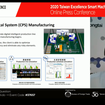Click the 'Production schedule simulation' label
This screenshot has width=105, height=105.
pyautogui.click(x=60, y=62)
